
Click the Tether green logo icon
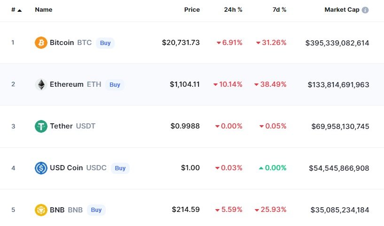click(x=41, y=126)
